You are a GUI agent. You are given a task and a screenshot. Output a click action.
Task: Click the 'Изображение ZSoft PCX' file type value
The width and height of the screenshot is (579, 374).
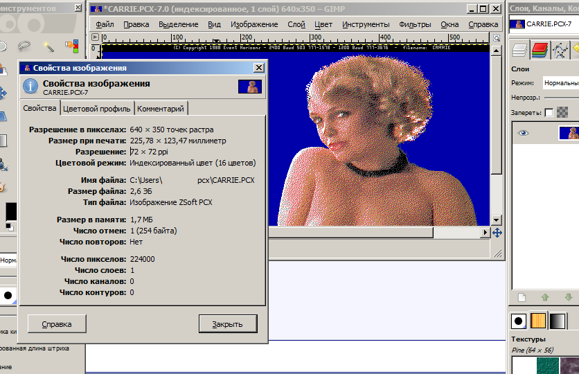click(171, 202)
